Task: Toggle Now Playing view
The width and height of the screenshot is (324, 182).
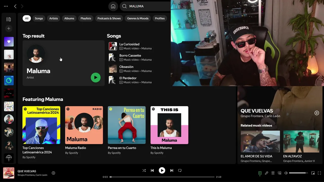Action: (x=260, y=173)
